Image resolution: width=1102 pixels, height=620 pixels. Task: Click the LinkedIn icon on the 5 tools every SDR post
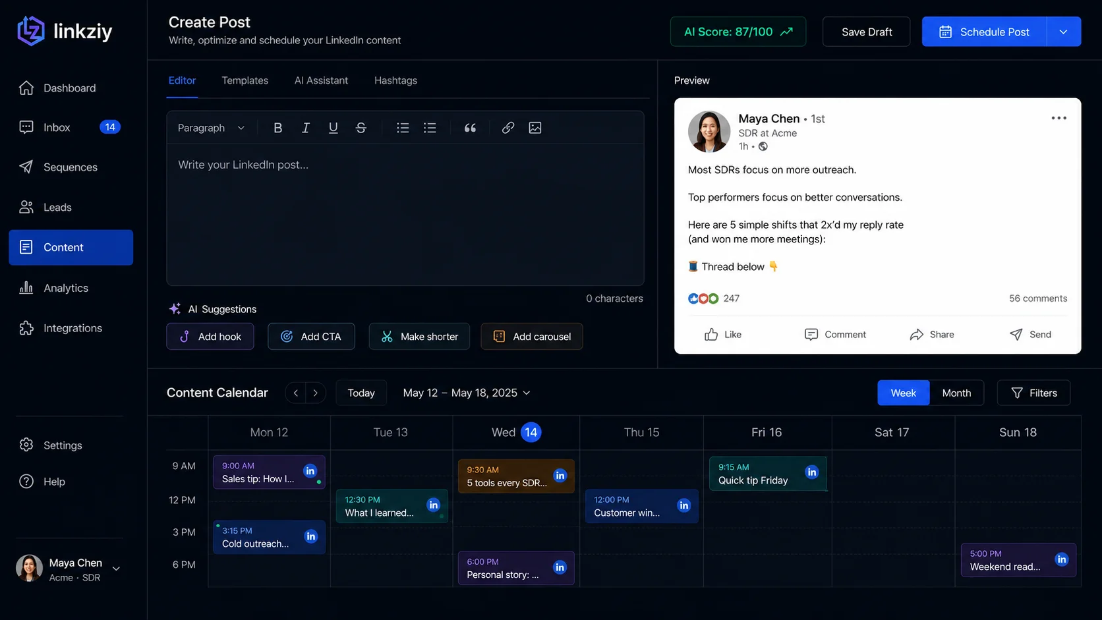560,475
